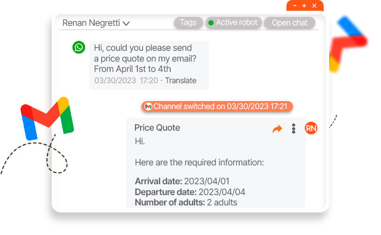Viewport: 381px width, 235px height.
Task: Toggle the Active robot status
Action: point(233,23)
